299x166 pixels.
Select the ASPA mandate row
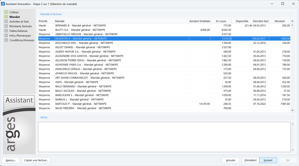coord(164,82)
